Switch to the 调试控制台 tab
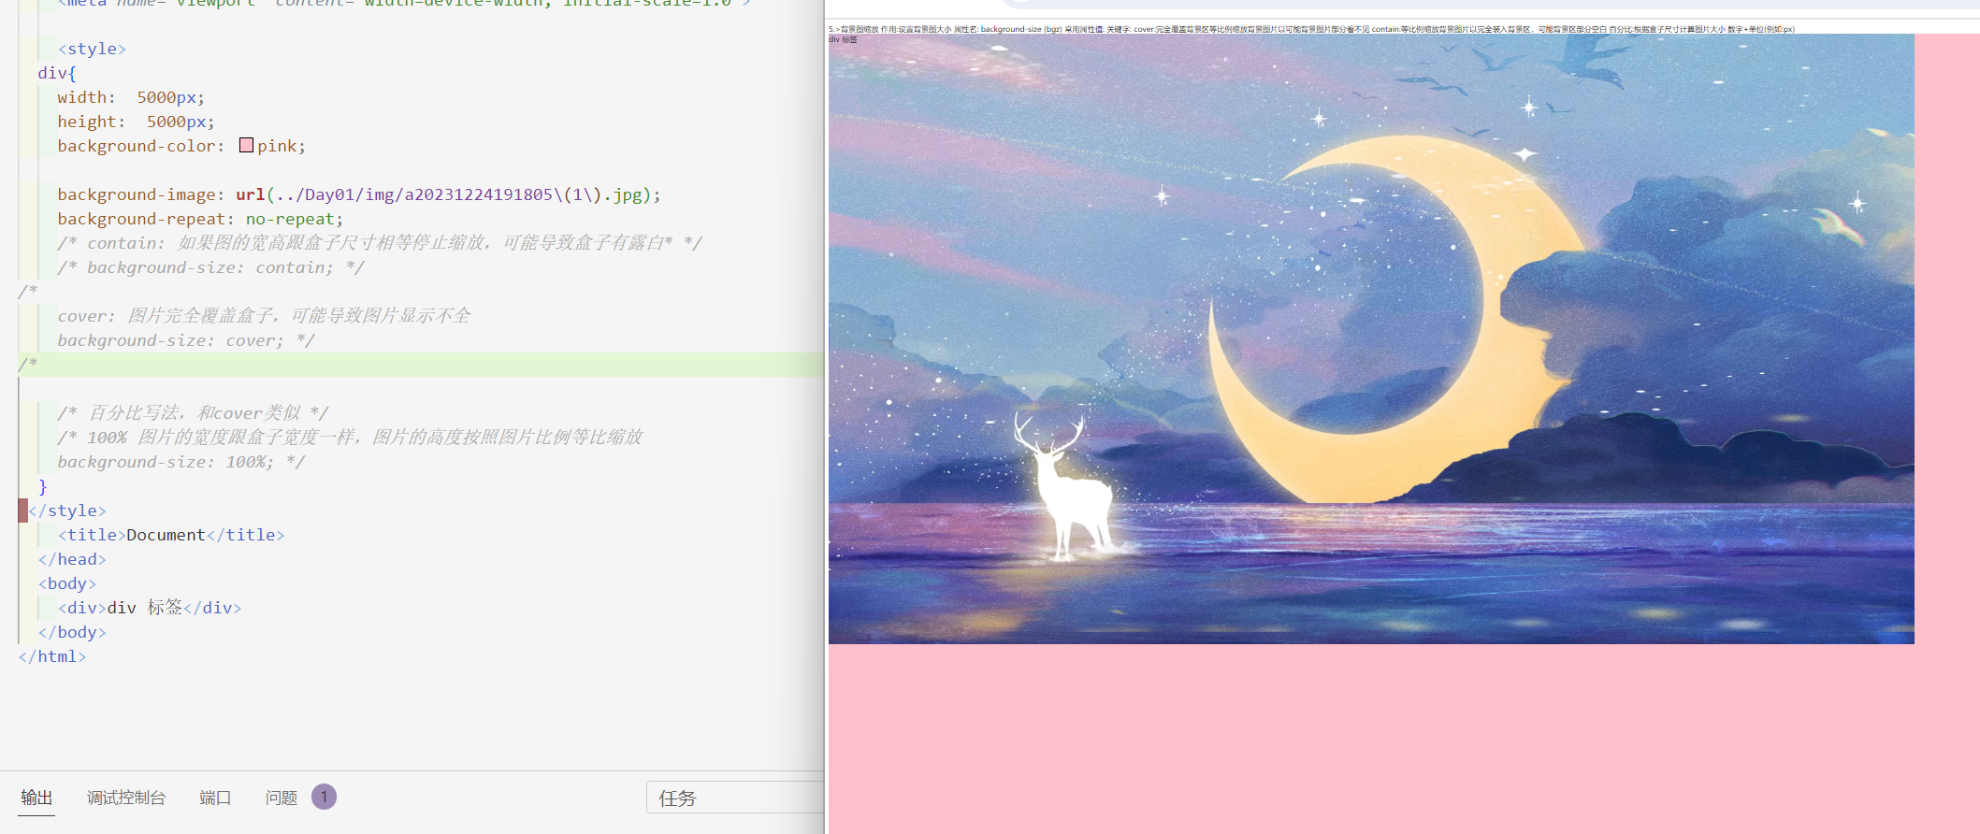The image size is (1980, 834). click(x=126, y=798)
